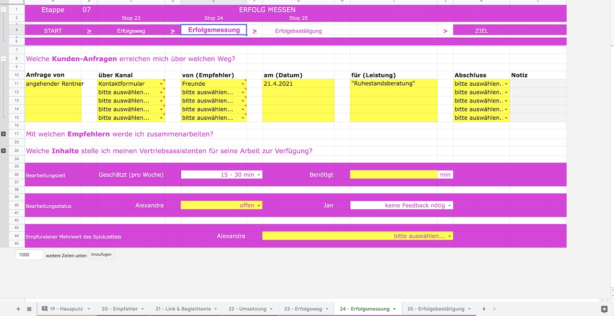Click the Bearbeitungsstatus label

point(48,206)
